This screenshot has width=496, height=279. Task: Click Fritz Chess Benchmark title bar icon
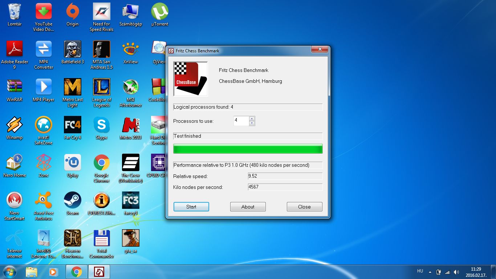pos(171,51)
